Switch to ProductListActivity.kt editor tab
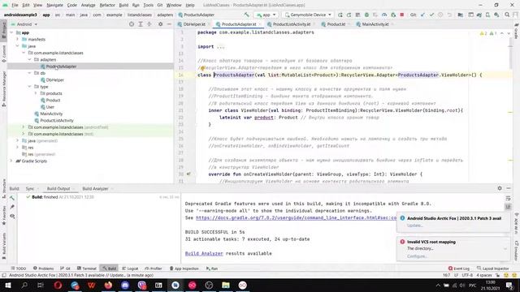Image resolution: width=520 pixels, height=292 pixels. pyautogui.click(x=291, y=24)
